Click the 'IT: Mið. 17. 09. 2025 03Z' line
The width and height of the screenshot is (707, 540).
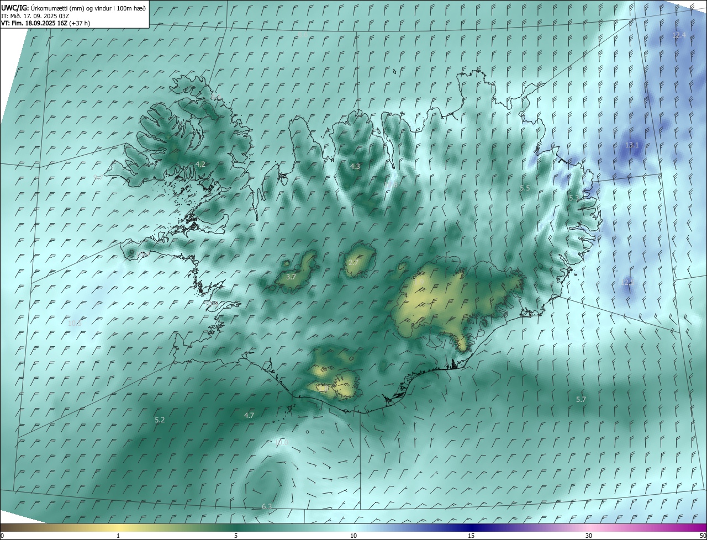click(35, 15)
